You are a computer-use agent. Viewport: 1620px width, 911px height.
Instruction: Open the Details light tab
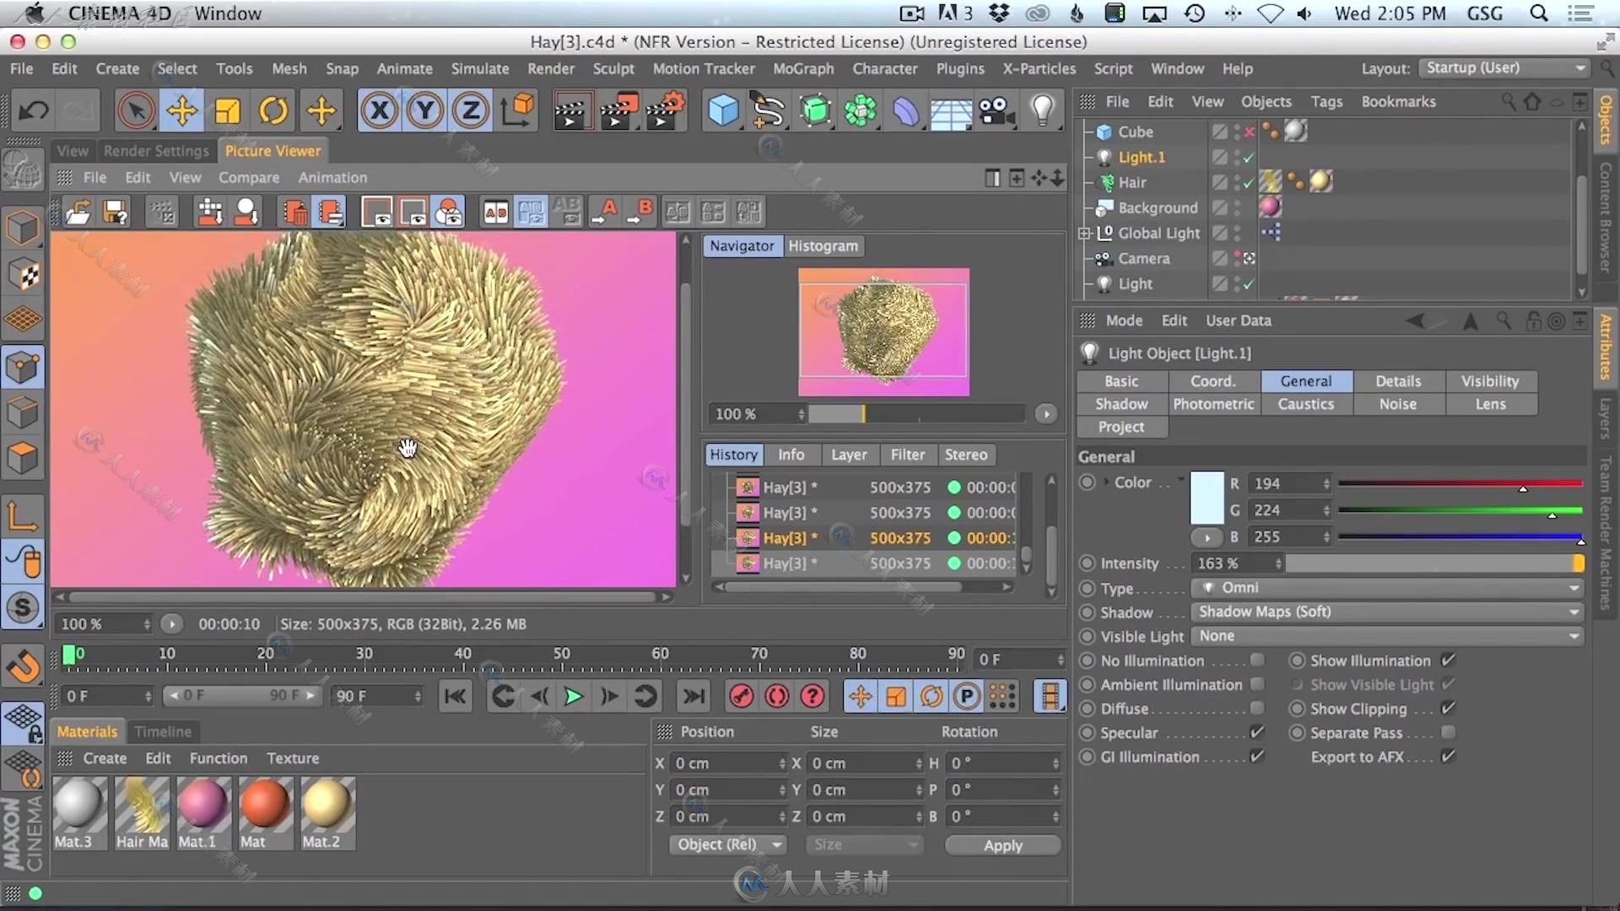1398,381
